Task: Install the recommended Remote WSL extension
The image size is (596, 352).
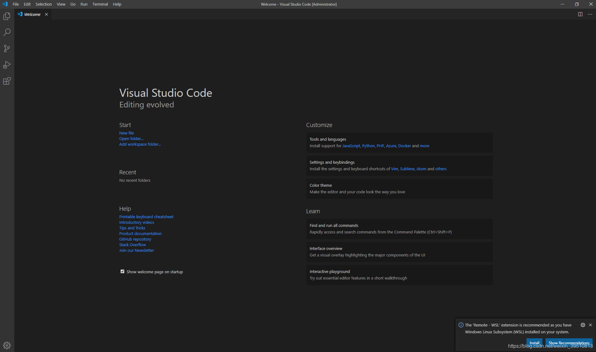Action: point(534,342)
